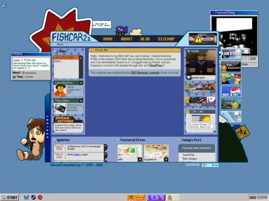Click the I AM A FISH stamp
269x201 pixels.
[x=231, y=54]
